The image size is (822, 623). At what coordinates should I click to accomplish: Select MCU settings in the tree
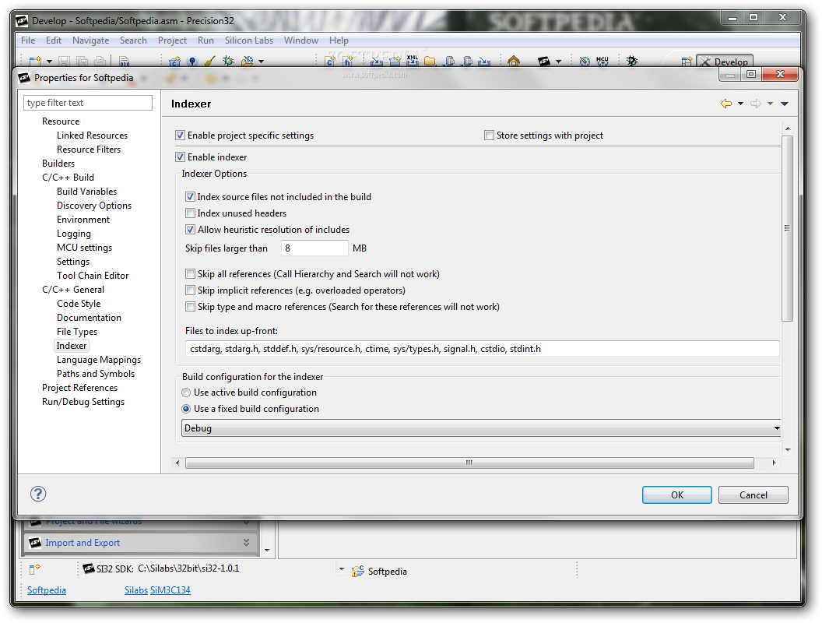(x=84, y=248)
